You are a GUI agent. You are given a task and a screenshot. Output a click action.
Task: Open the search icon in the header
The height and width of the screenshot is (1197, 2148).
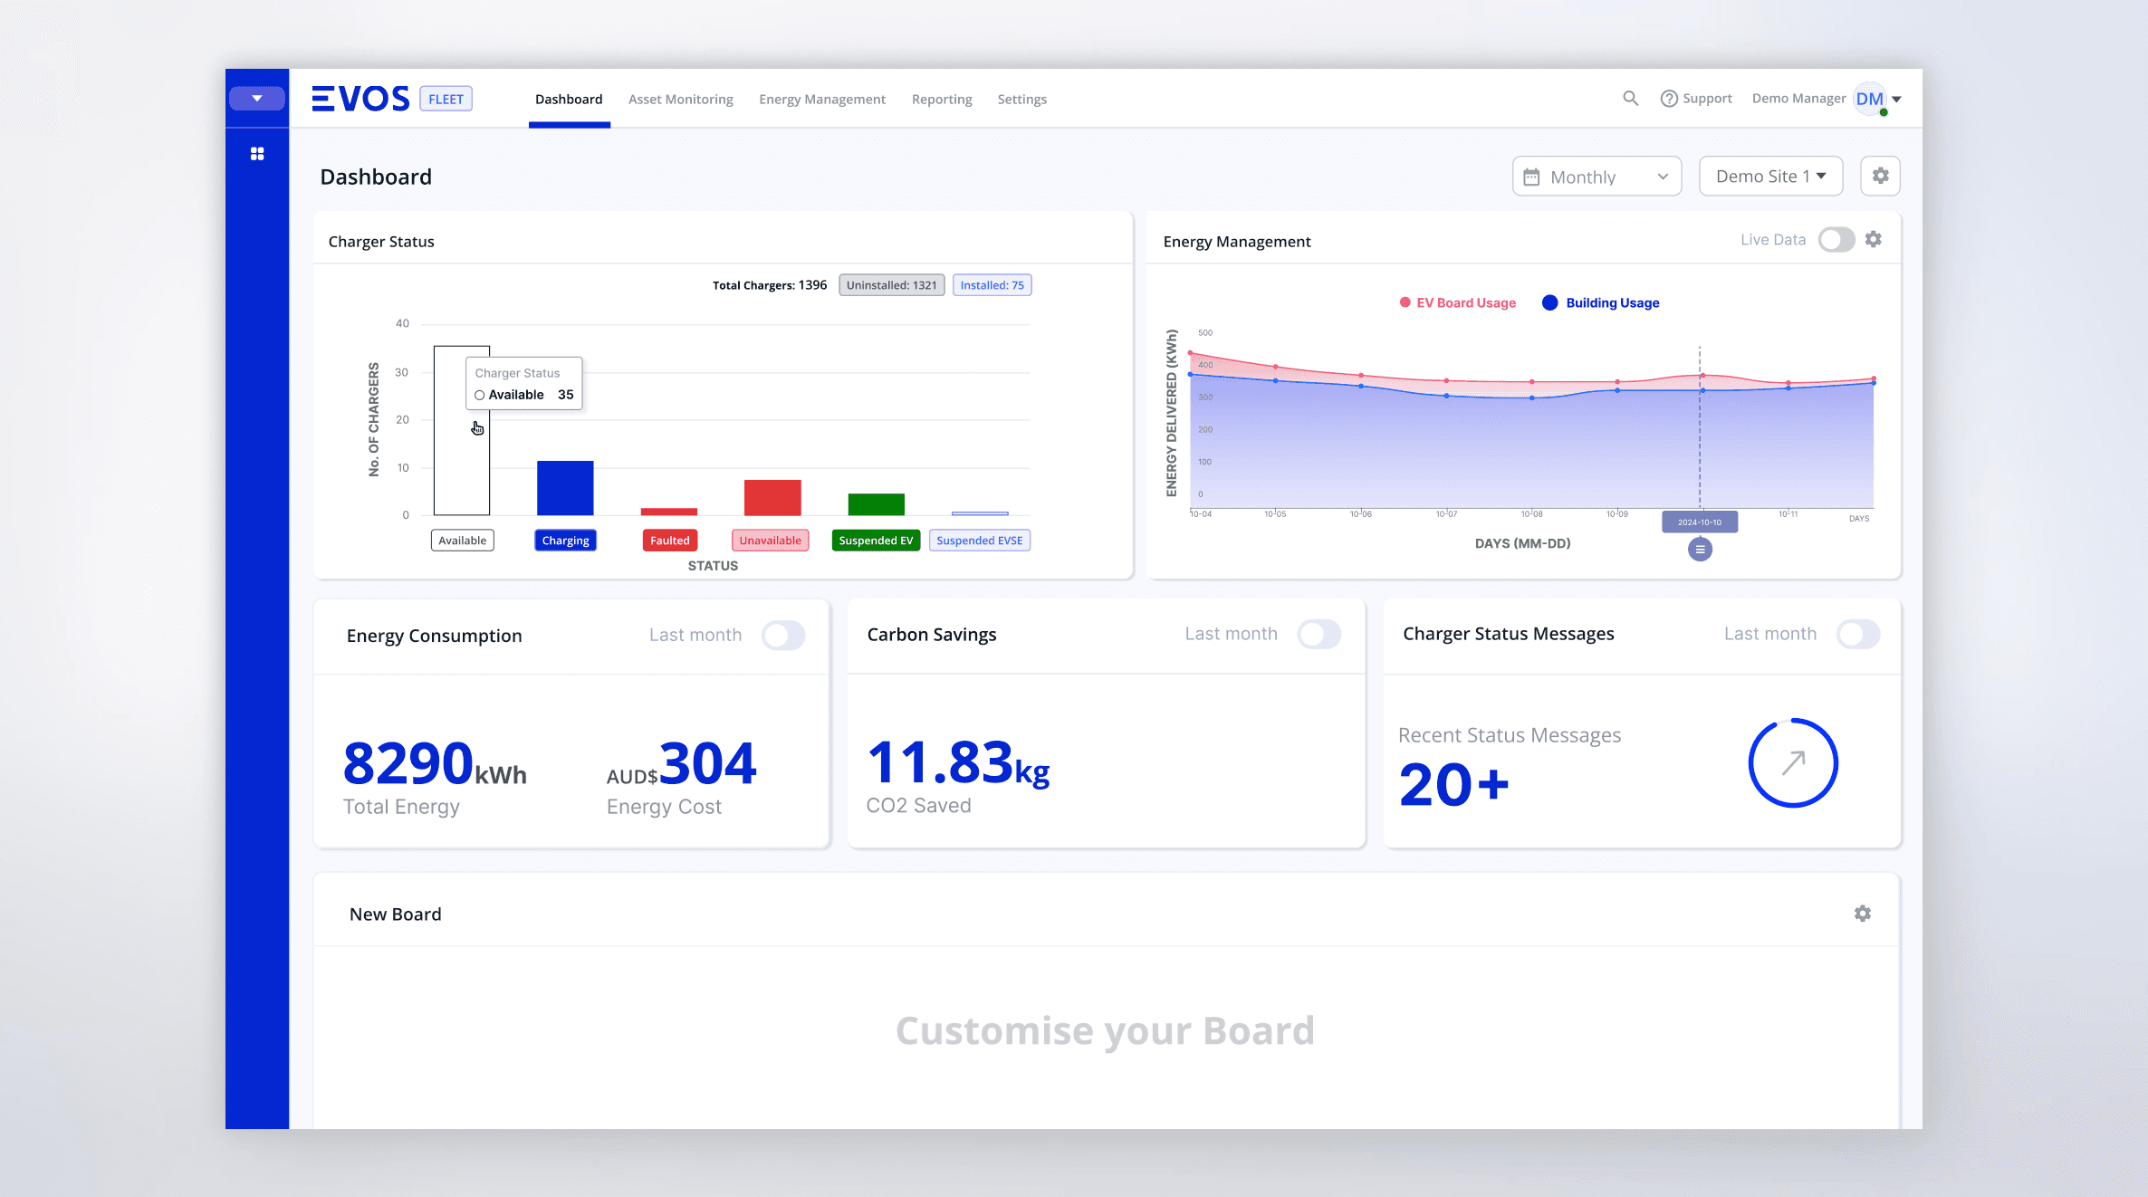[1630, 98]
